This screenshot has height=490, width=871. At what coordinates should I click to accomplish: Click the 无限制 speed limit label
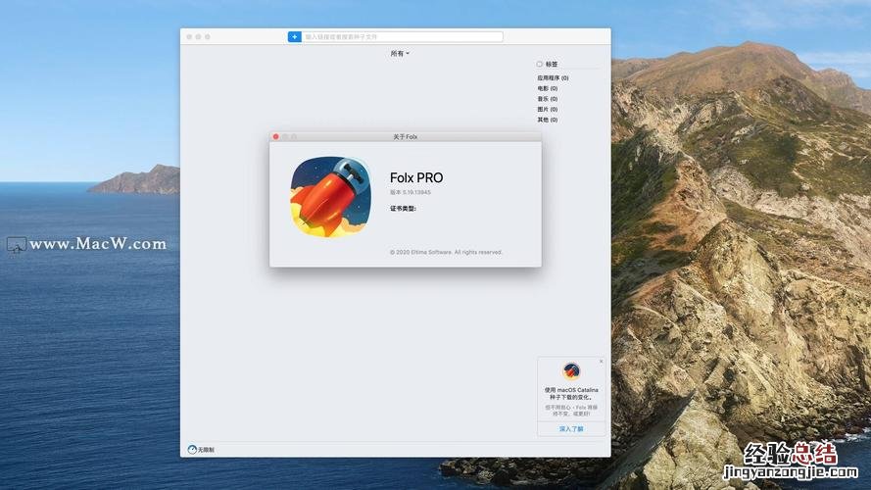(206, 450)
